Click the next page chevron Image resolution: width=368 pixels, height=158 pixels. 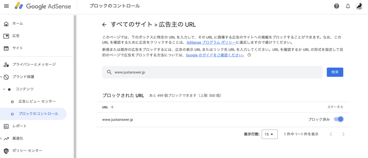343,134
